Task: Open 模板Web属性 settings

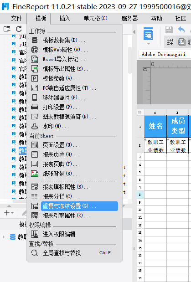Action: (x=65, y=50)
